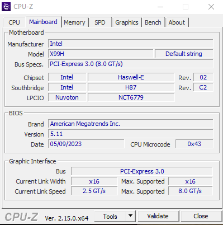Click the Max. Supported link width x16
The height and width of the screenshot is (225, 223).
point(190,181)
